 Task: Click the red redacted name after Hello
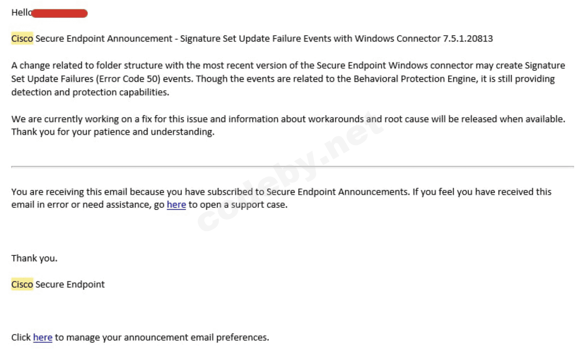tap(60, 14)
